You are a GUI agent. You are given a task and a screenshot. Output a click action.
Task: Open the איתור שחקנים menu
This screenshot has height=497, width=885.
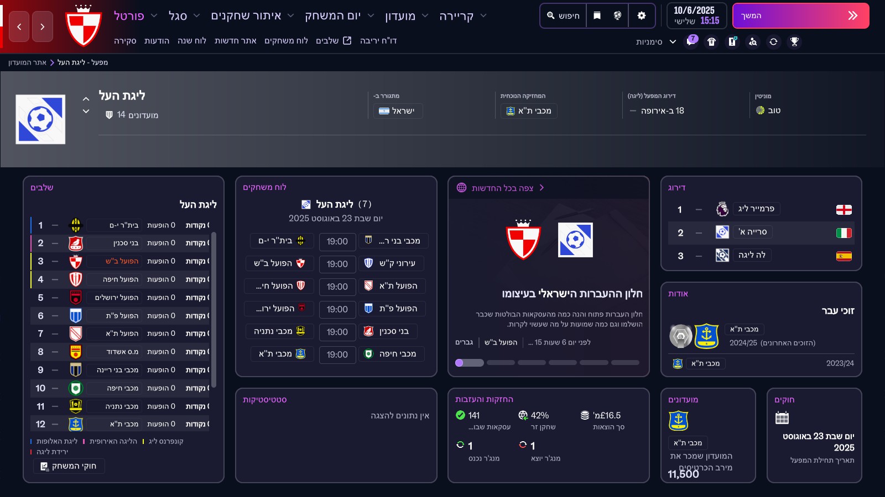point(246,16)
